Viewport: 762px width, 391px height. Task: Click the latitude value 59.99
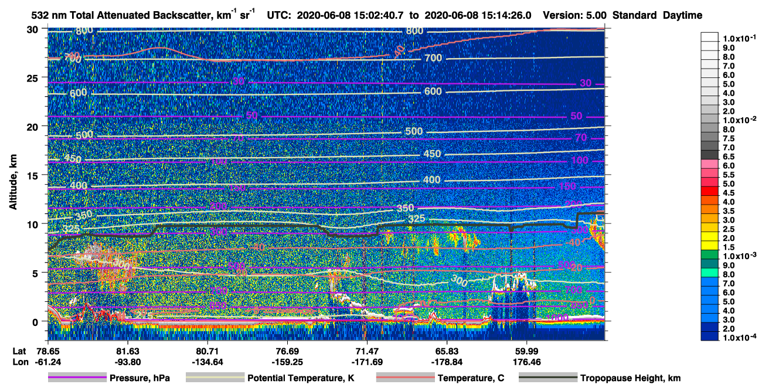(x=526, y=351)
